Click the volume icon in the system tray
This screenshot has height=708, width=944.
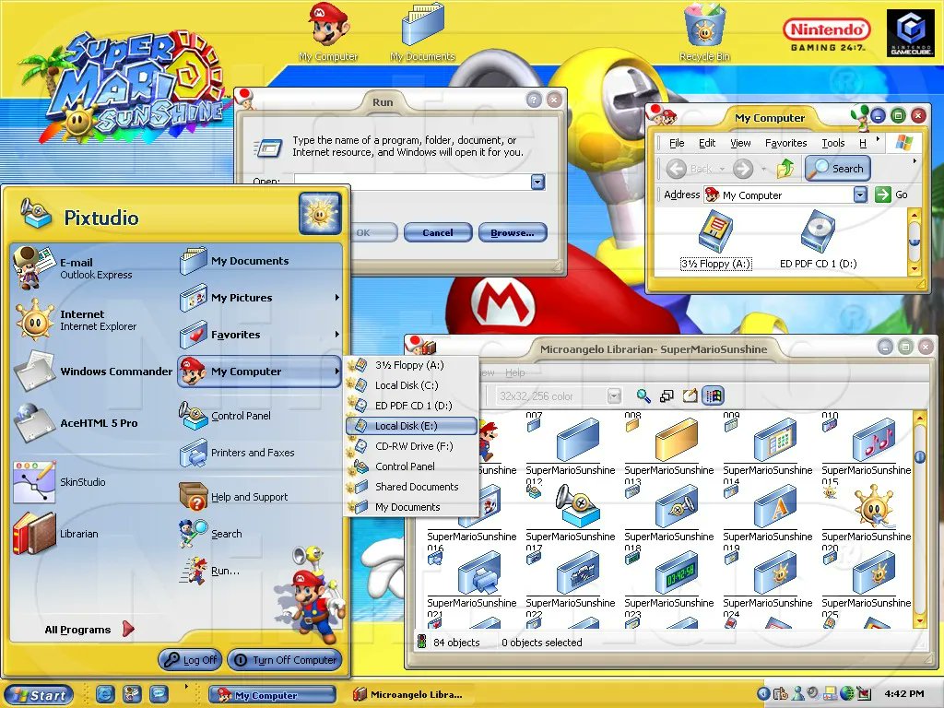(813, 692)
